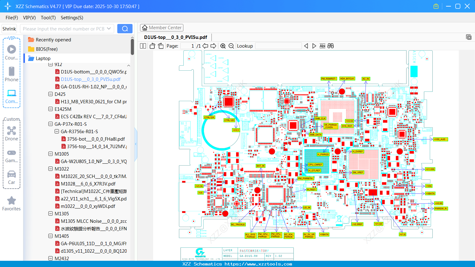The height and width of the screenshot is (267, 475).
Task: Open the Courses section in VIP sidebar
Action: [x=12, y=52]
